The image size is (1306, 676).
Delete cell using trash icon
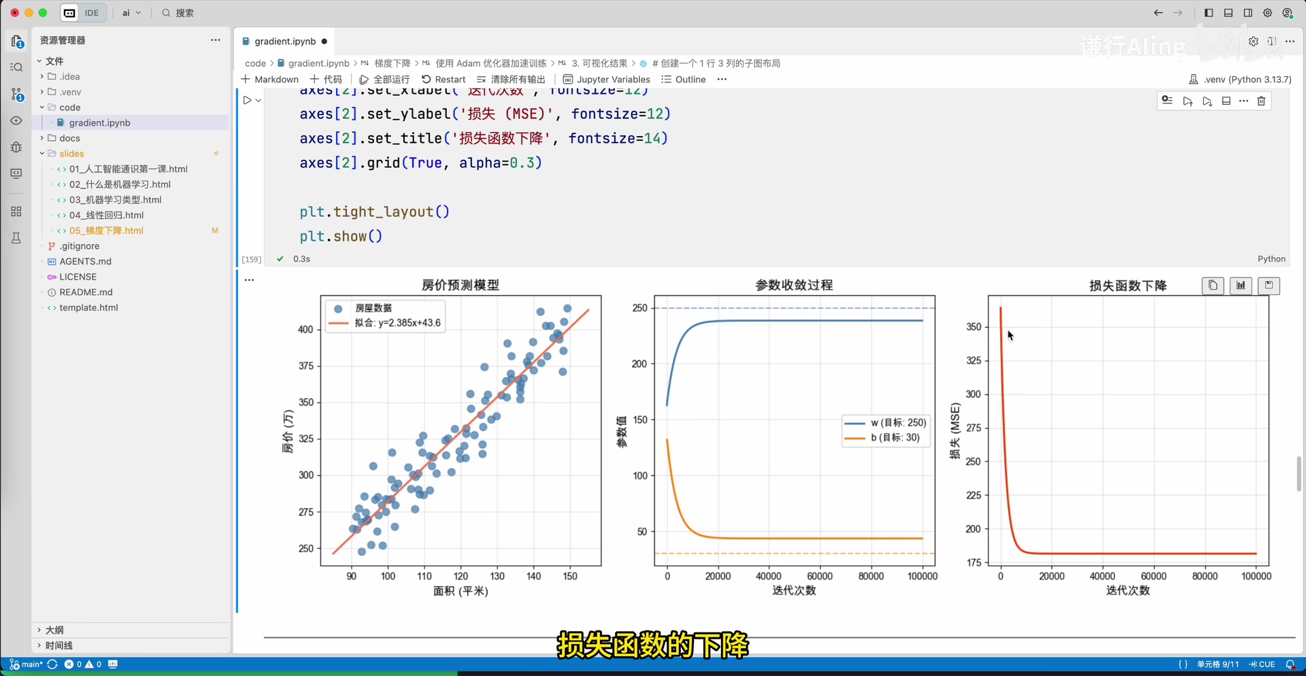click(x=1261, y=101)
